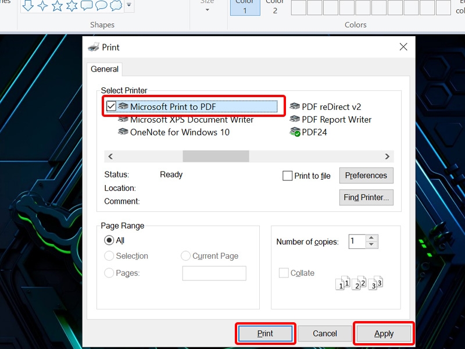Decrease number of copies with down arrow
The image size is (465, 349).
(x=371, y=244)
